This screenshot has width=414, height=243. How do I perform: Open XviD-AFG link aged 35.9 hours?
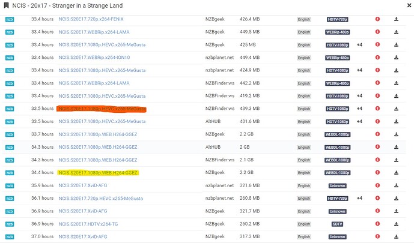coord(83,185)
